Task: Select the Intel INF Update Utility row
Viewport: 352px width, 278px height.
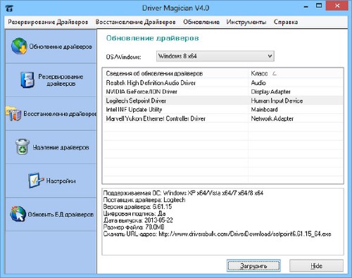Action: tap(223, 110)
